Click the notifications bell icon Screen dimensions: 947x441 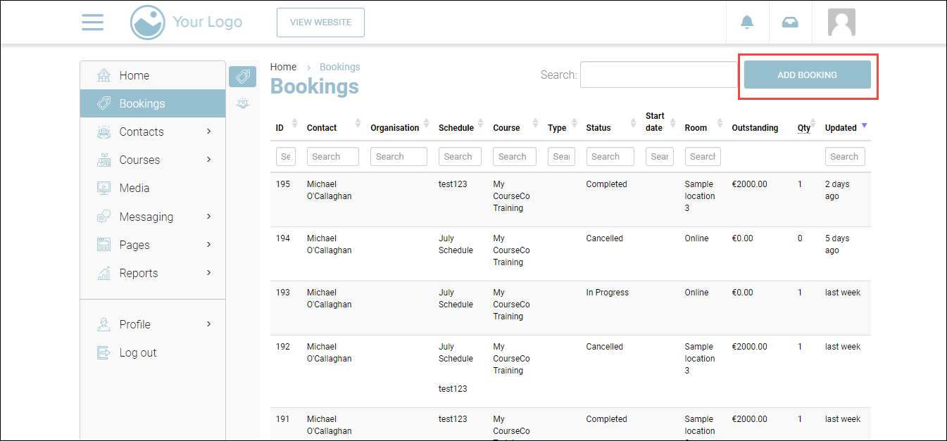[747, 23]
